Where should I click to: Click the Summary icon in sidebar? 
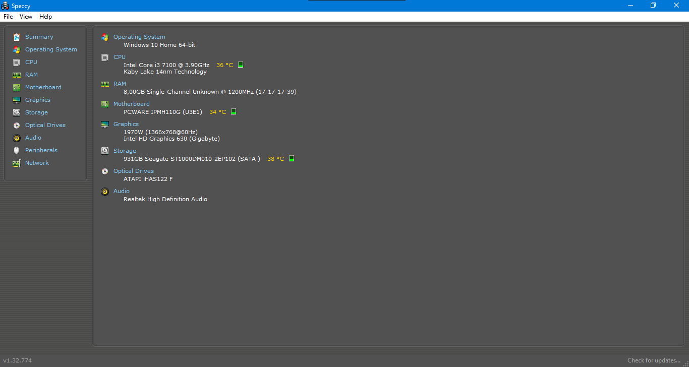pyautogui.click(x=17, y=37)
